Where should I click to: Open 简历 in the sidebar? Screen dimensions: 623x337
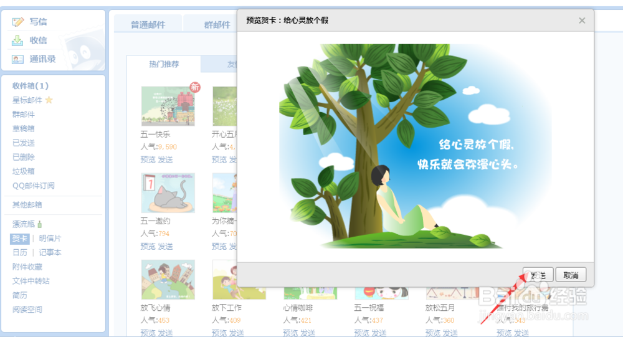(x=20, y=295)
